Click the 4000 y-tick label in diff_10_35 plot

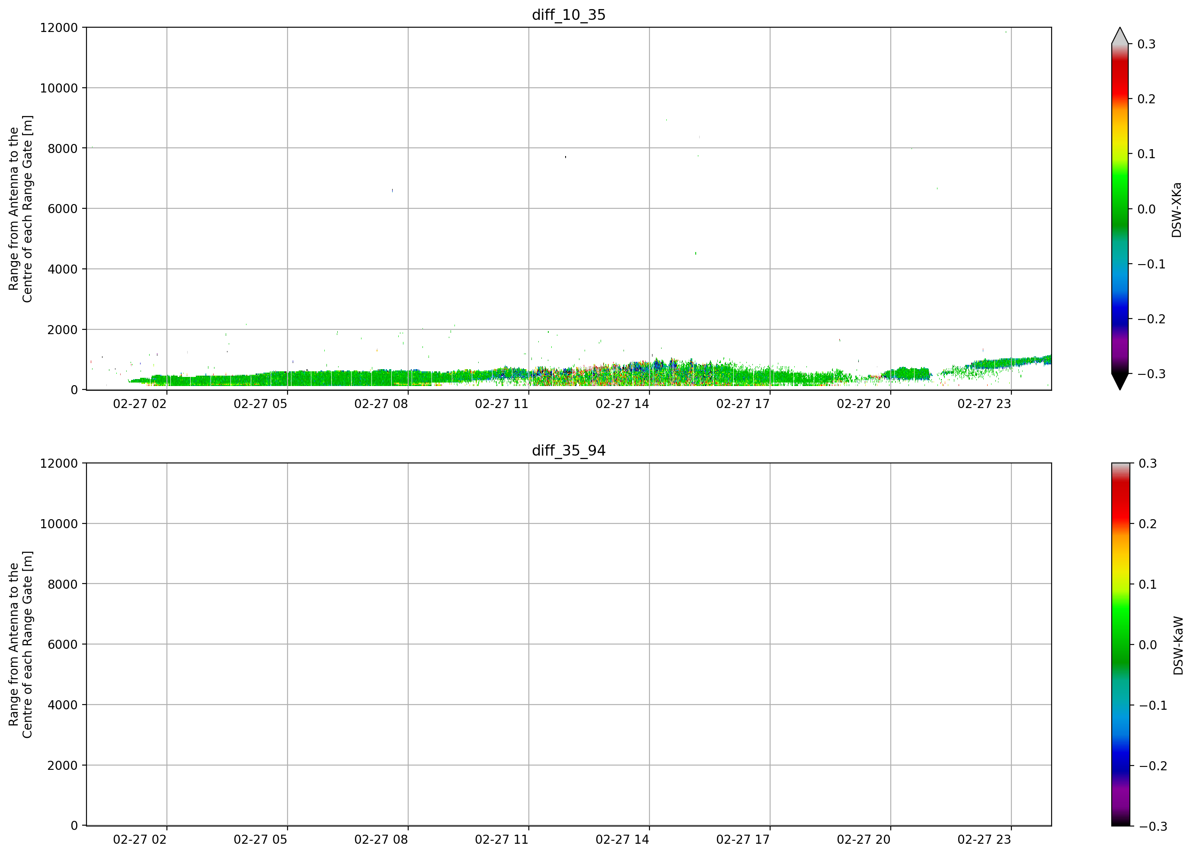[63, 269]
